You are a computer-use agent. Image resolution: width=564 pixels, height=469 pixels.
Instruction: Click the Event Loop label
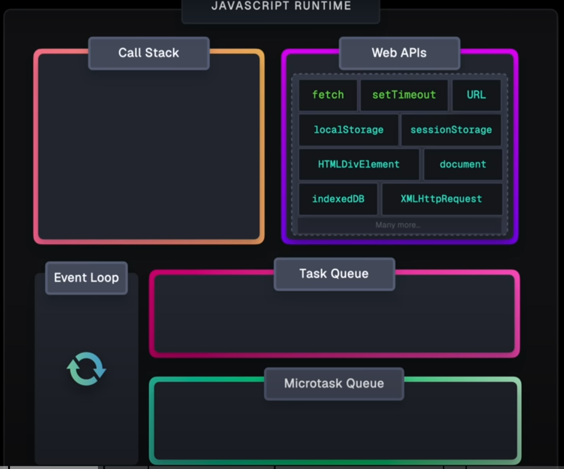(87, 278)
